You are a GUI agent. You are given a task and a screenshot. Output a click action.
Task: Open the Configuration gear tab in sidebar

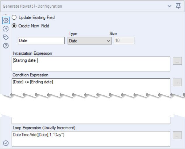click(x=5, y=21)
